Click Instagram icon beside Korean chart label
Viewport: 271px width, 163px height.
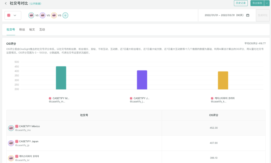212,98
